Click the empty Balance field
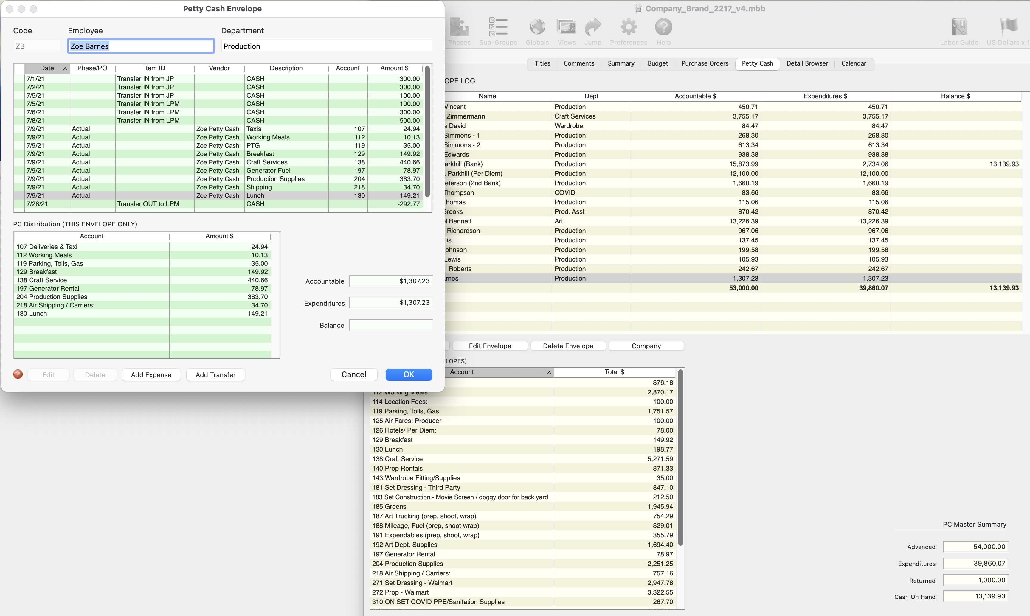1030x616 pixels. [x=390, y=325]
